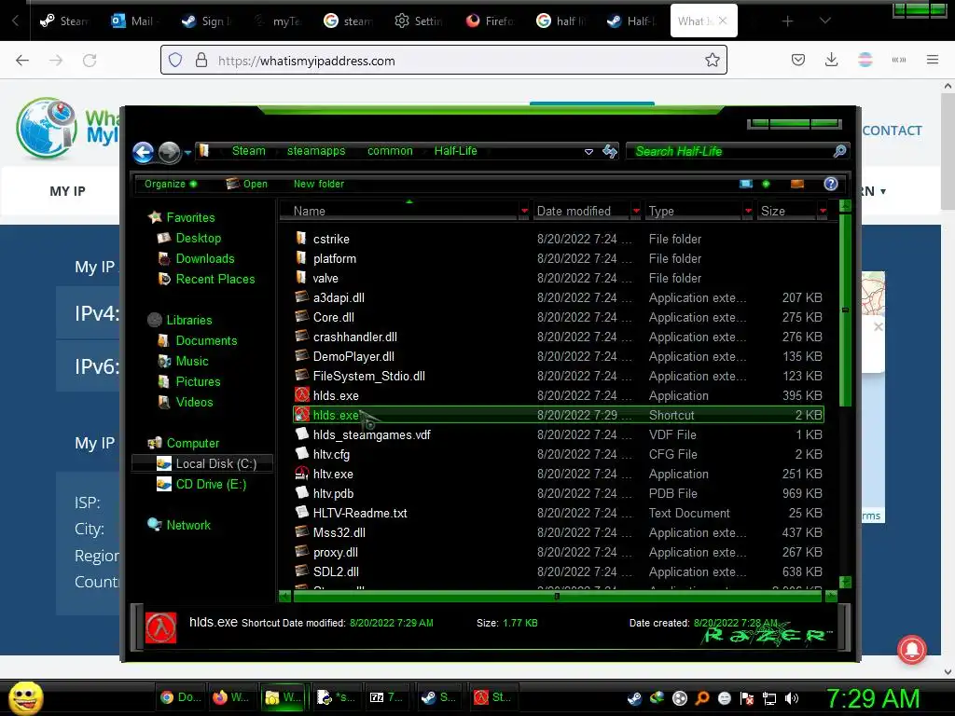
Task: Open Downloads in navigation pane
Action: (204, 259)
